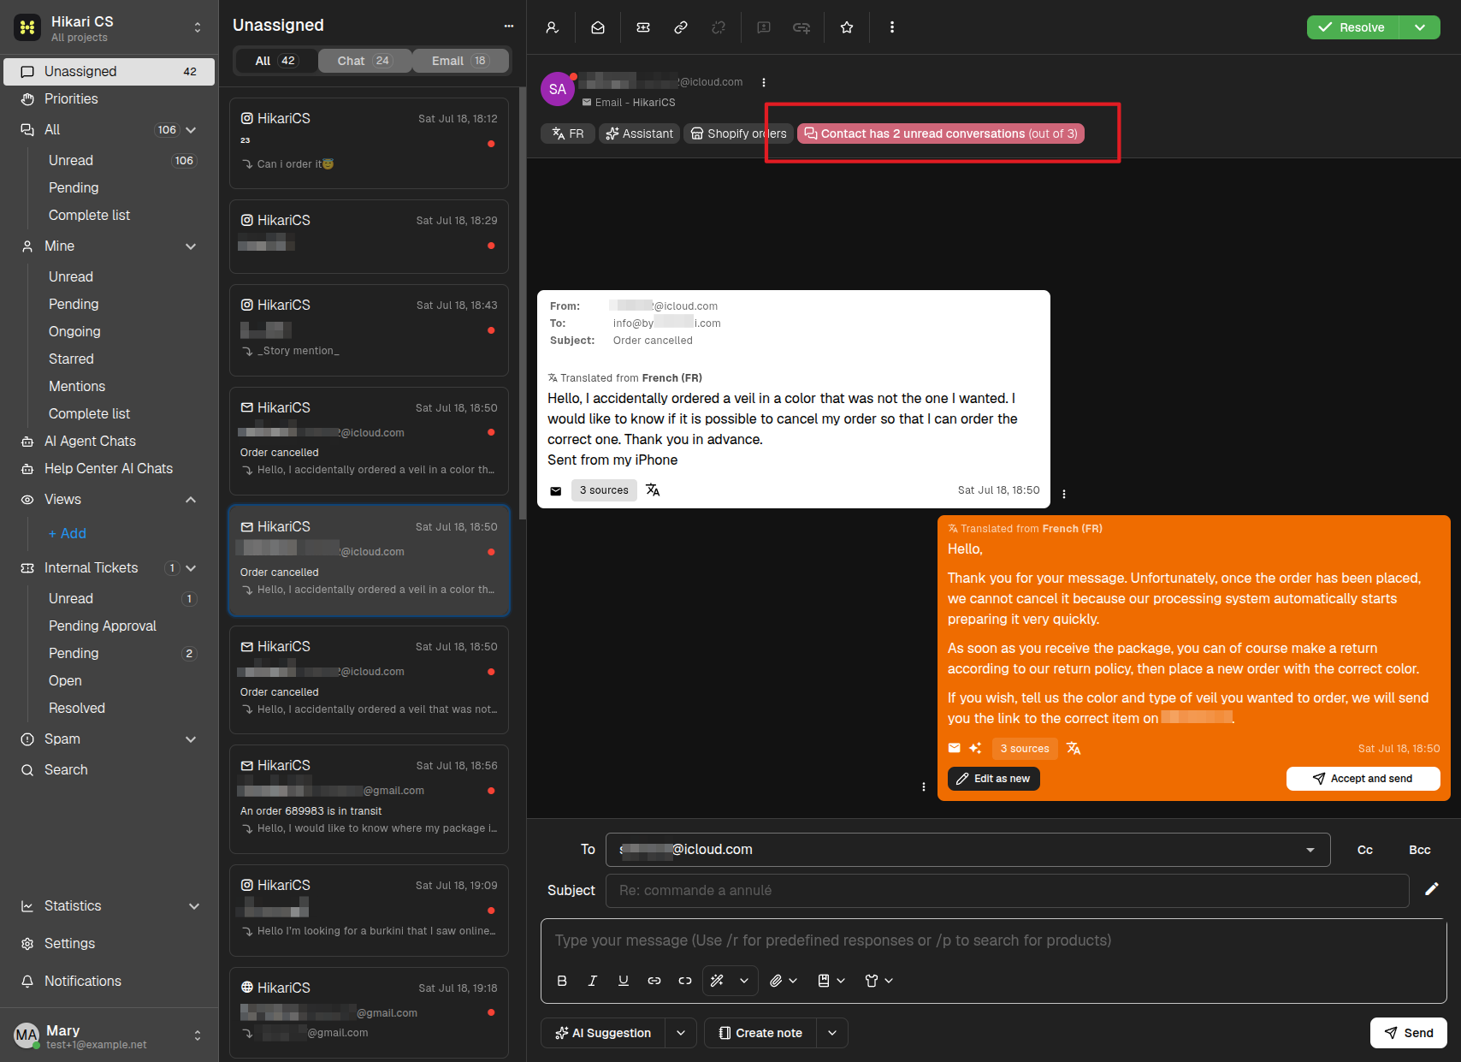This screenshot has height=1062, width=1461.
Task: Click 3 sources on customer's message
Action: point(604,490)
